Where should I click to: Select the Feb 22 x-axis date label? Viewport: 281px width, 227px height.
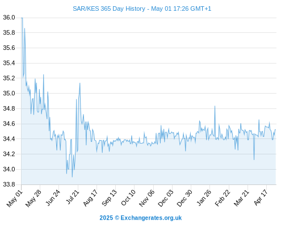pyautogui.click(x=223, y=198)
